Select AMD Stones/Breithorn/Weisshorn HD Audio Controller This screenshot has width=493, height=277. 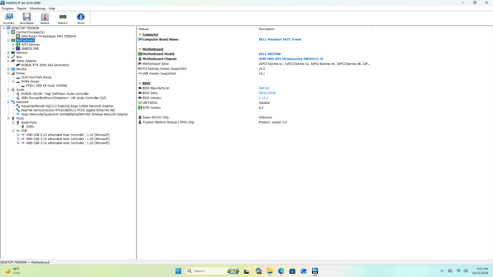[64, 98]
